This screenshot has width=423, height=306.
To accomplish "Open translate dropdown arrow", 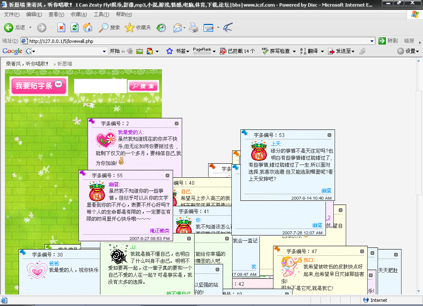I will (x=322, y=51).
